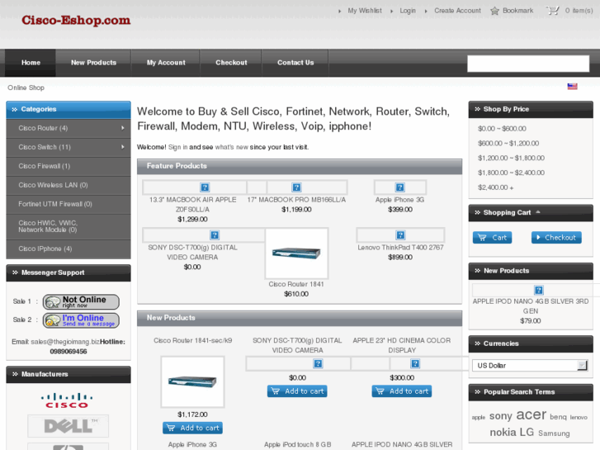The image size is (600, 450).
Task: Filter by price $1,800.00 ~ $2,400.00
Action: point(511,173)
